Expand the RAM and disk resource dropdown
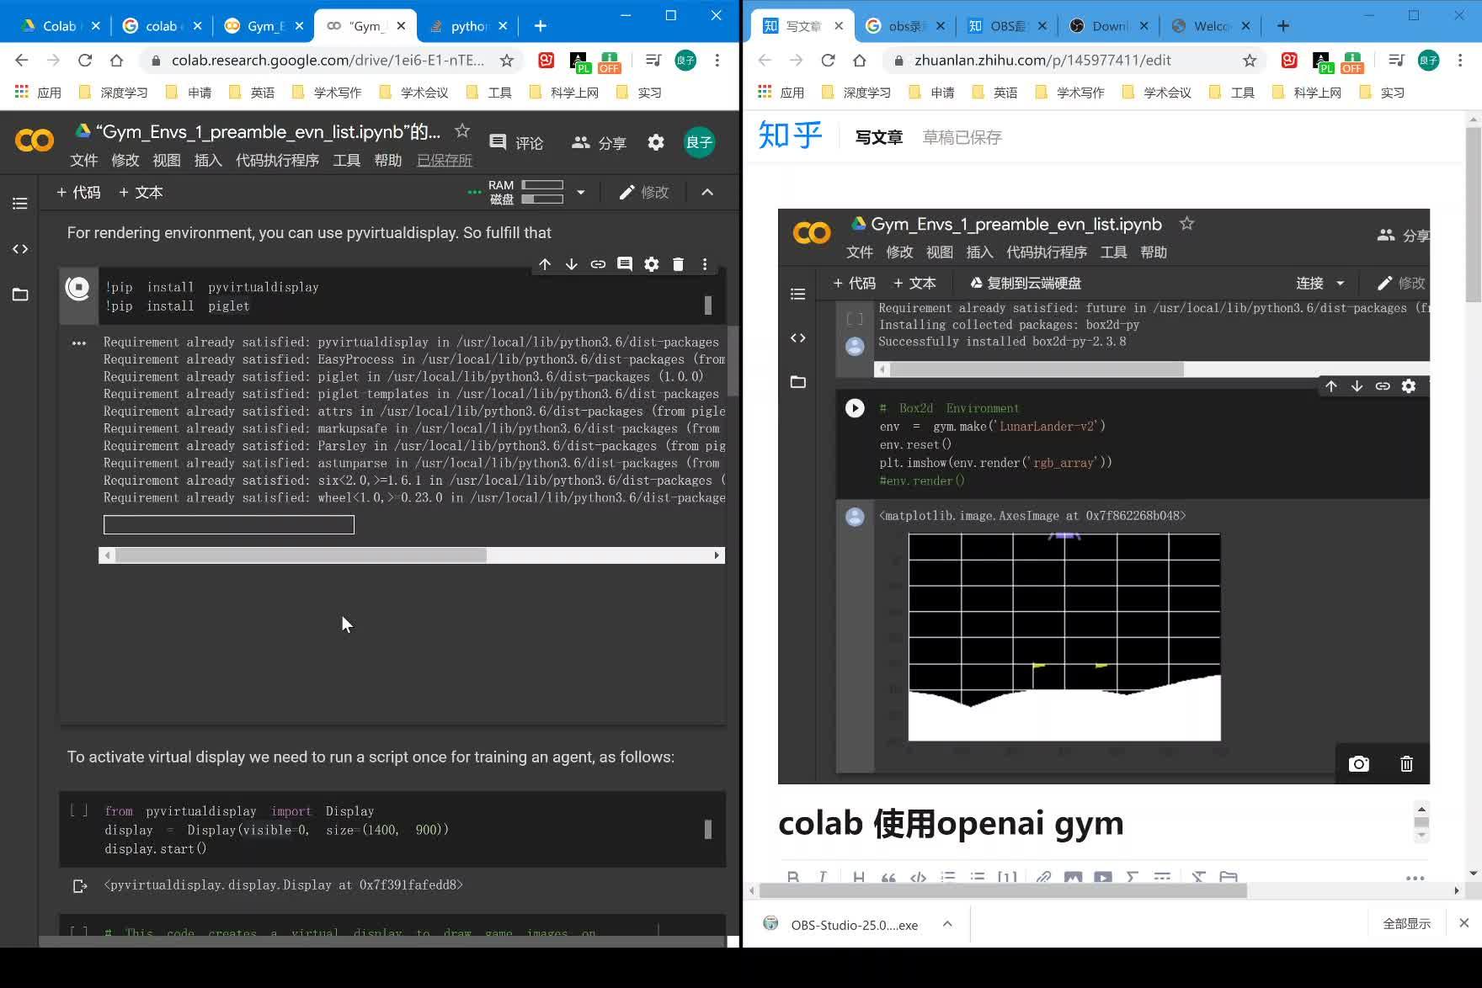Screen dimensions: 1482x988 [581, 192]
